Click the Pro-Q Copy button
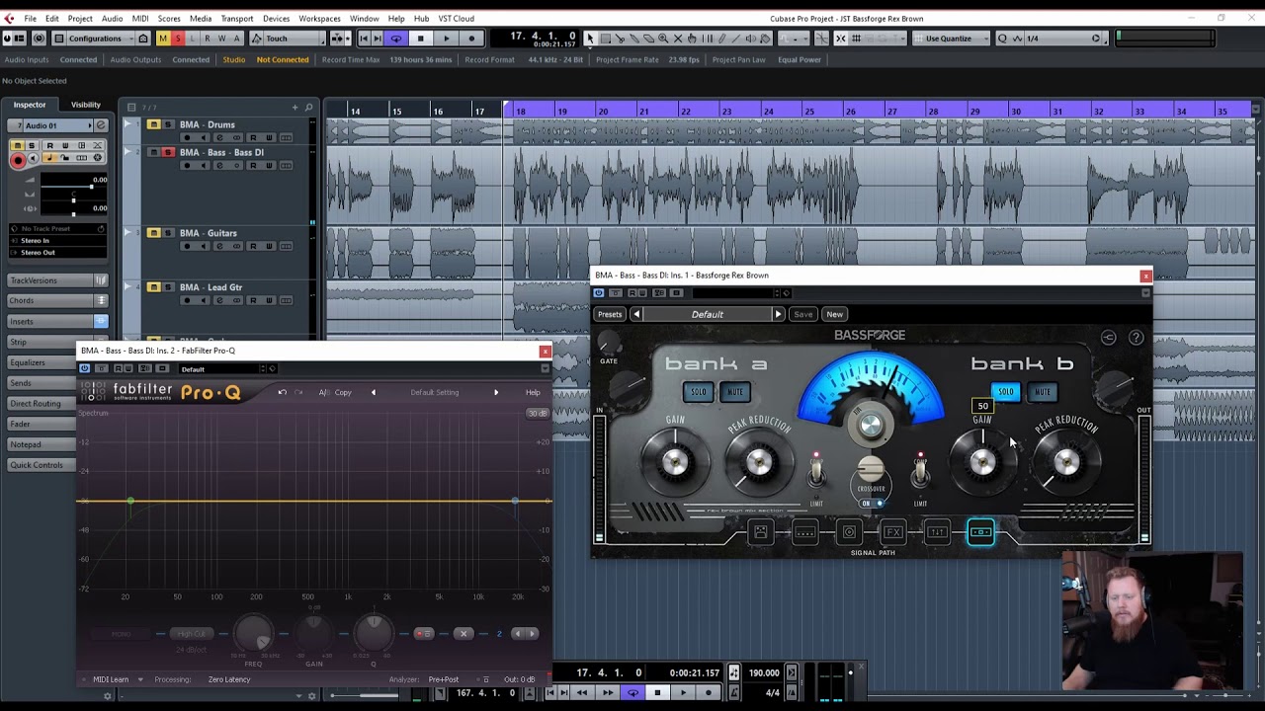The height and width of the screenshot is (711, 1265). (x=343, y=392)
